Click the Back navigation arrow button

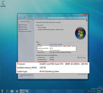(x=19, y=18)
